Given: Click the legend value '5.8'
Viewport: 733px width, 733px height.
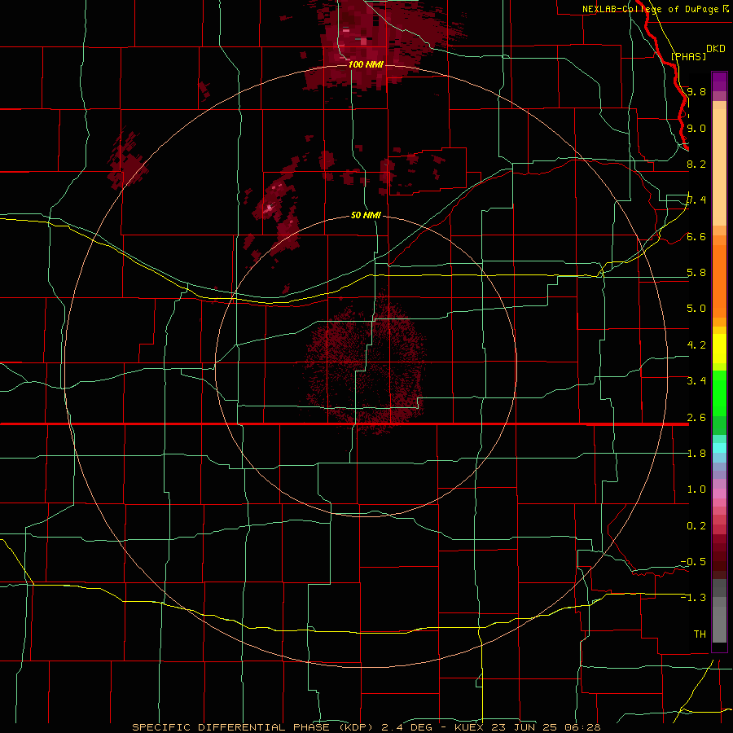Looking at the screenshot, I should pyautogui.click(x=696, y=272).
